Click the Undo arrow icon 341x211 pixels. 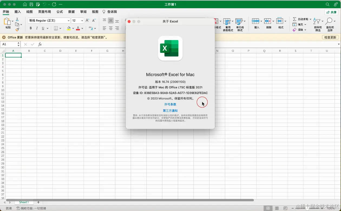[45, 4]
